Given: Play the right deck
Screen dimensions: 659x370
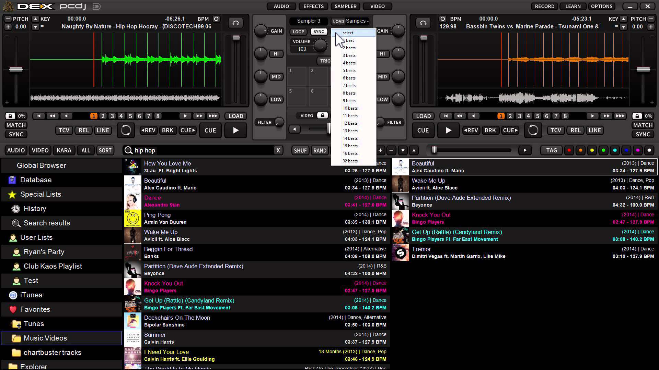Looking at the screenshot, I should tap(448, 130).
